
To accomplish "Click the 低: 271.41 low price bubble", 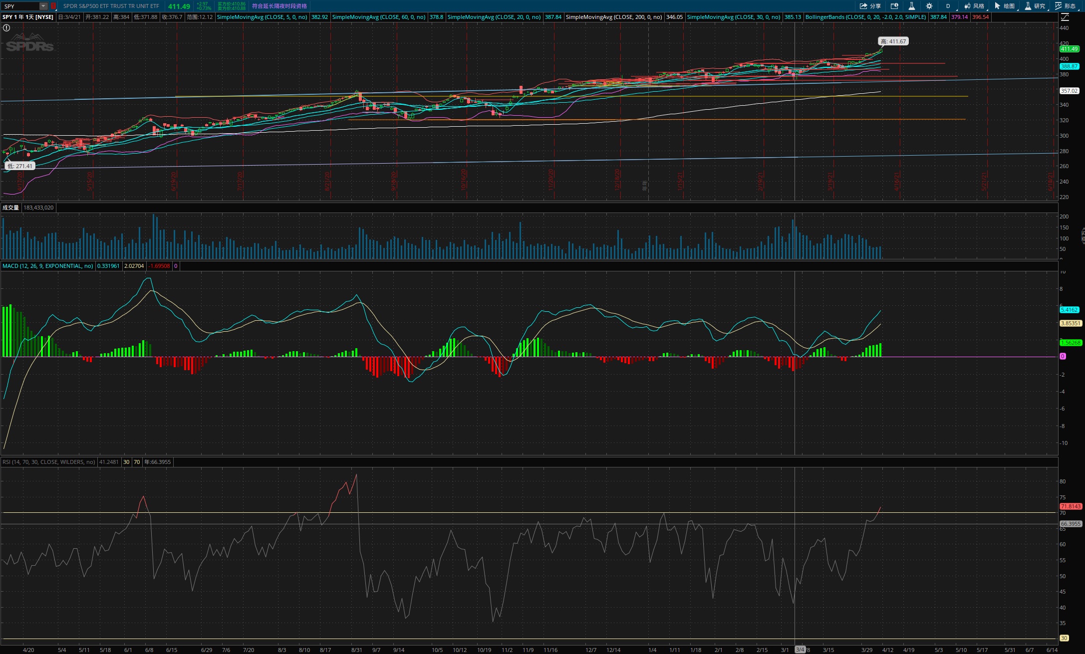I will click(x=20, y=166).
